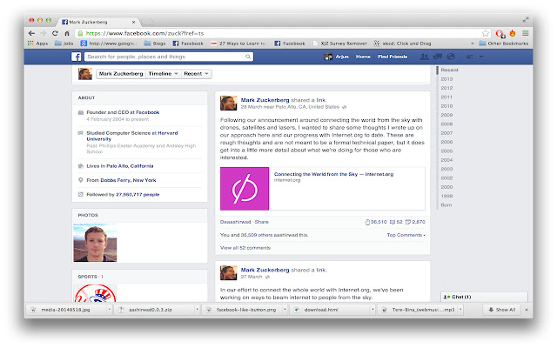Click Deaashirwad link under first post
This screenshot has width=557, height=348.
coord(235,222)
